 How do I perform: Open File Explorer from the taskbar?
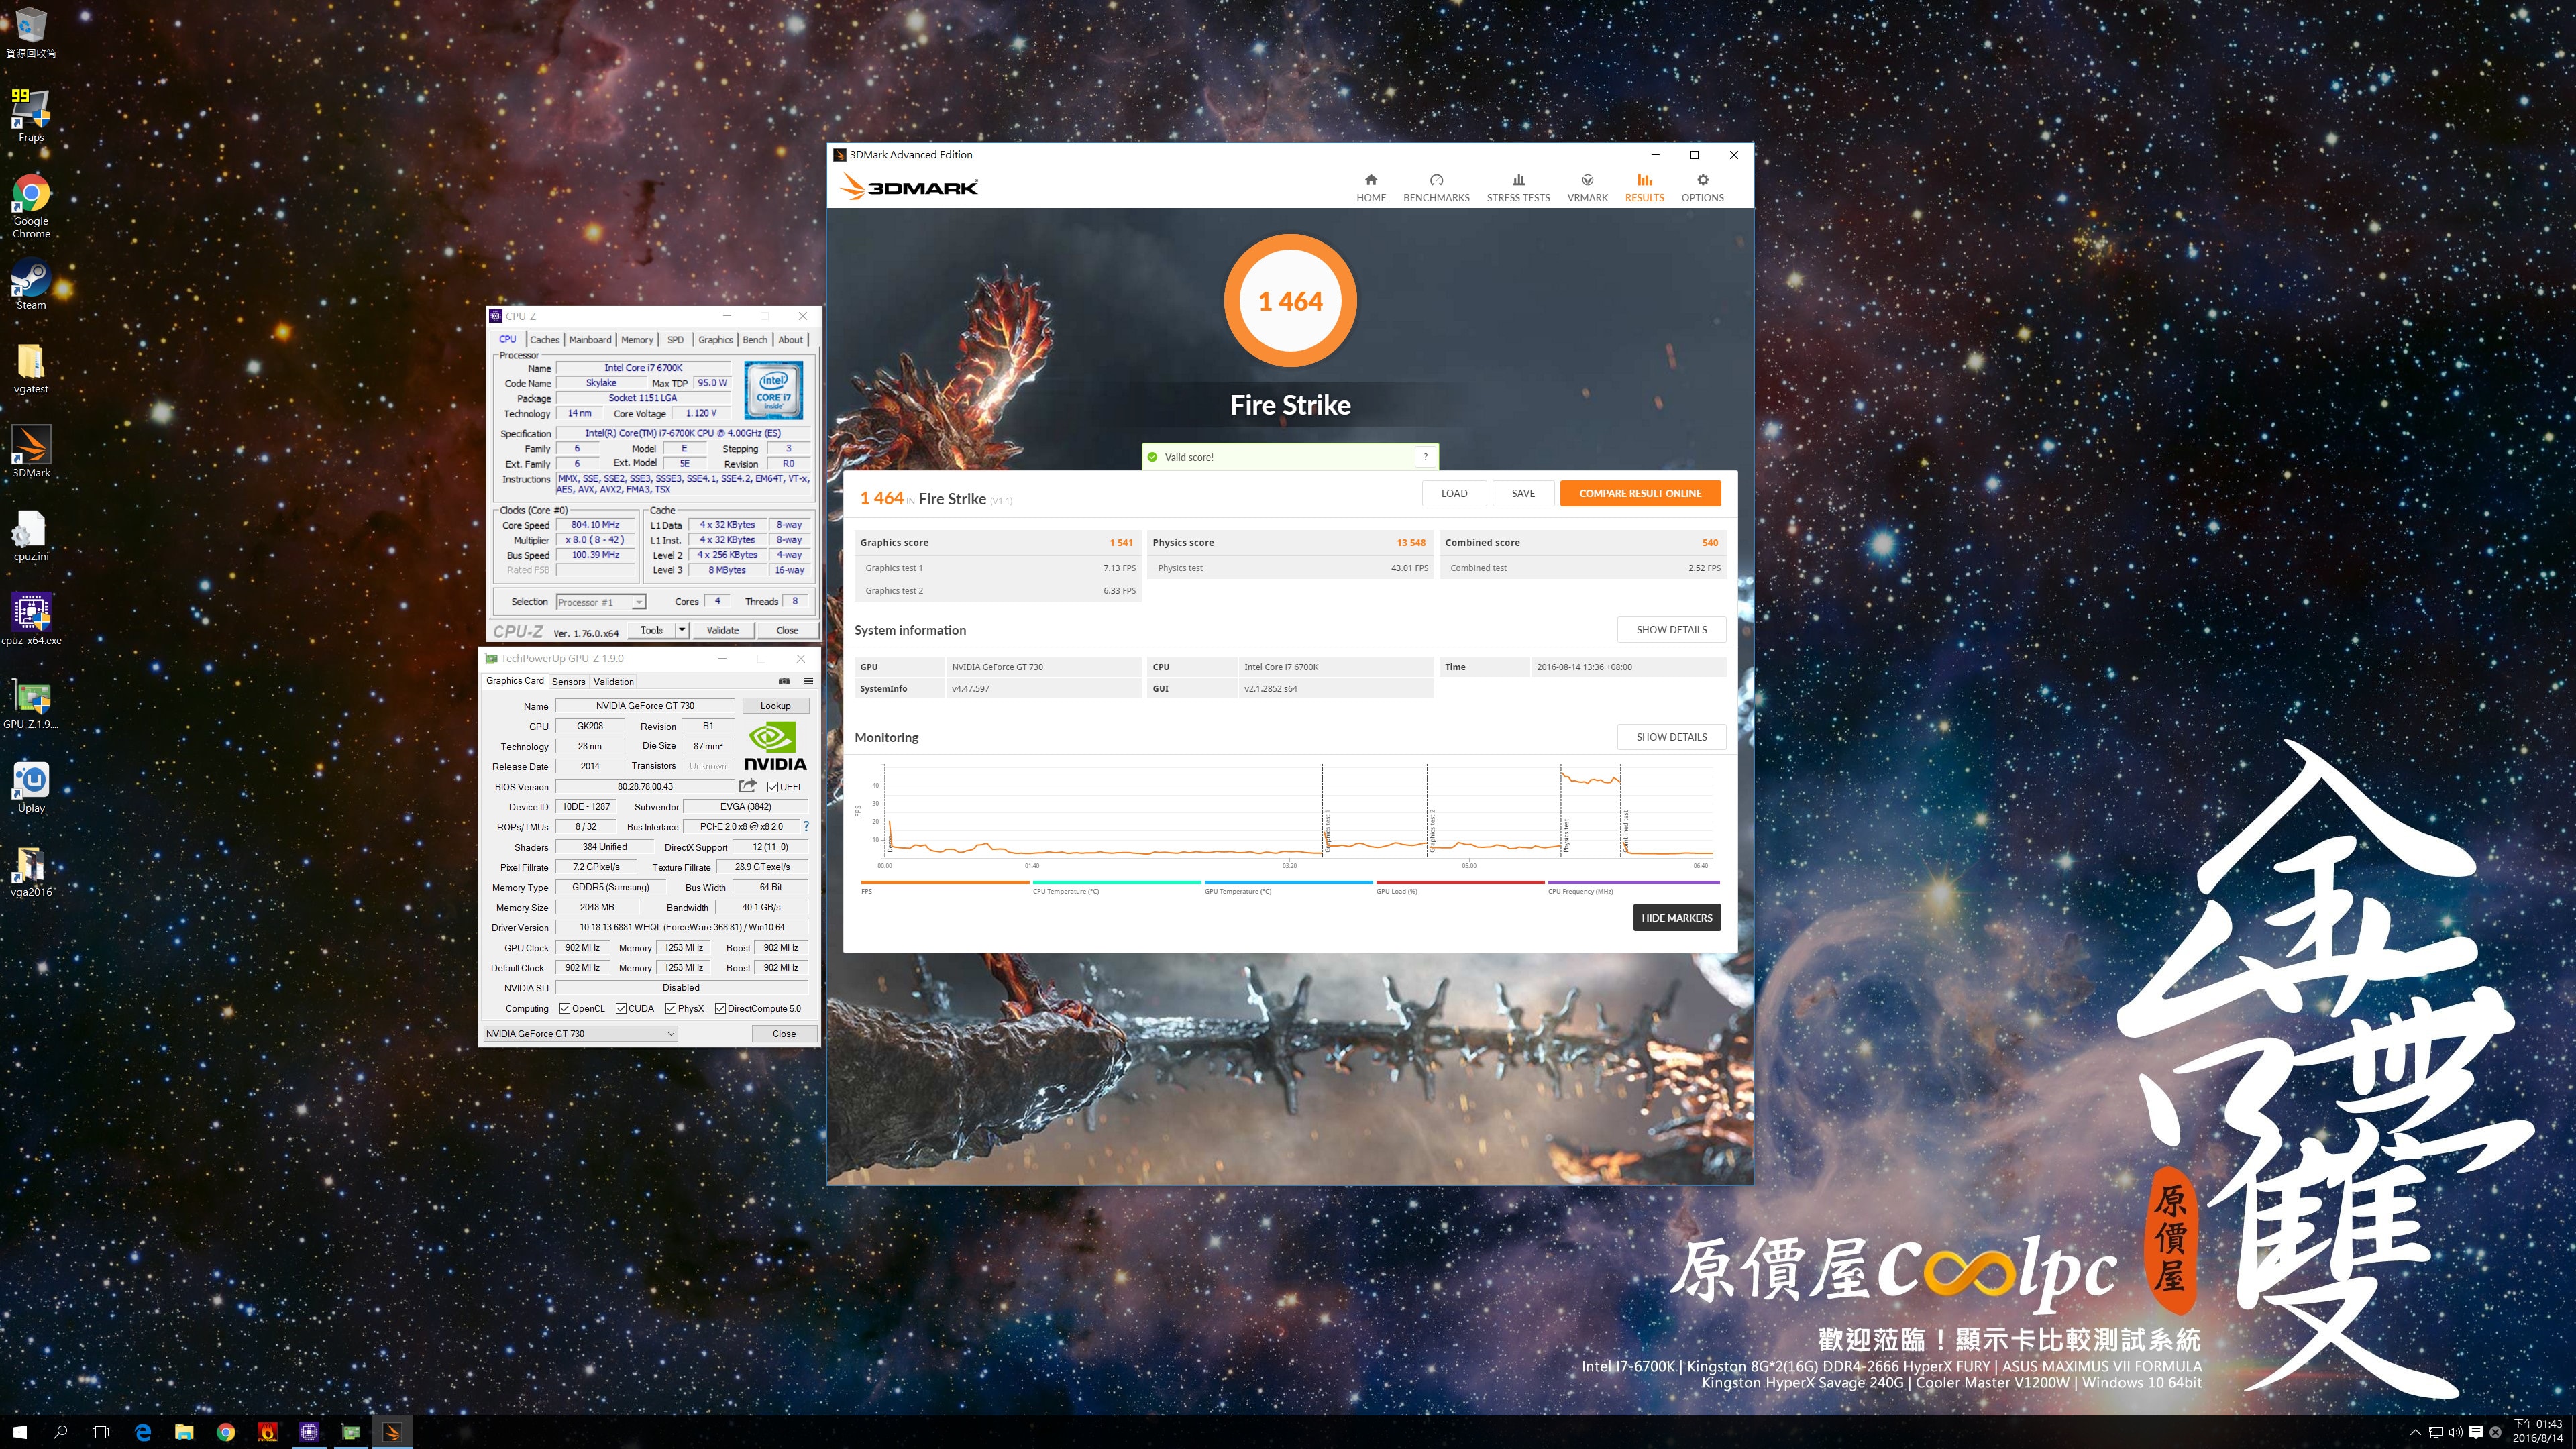[184, 1432]
